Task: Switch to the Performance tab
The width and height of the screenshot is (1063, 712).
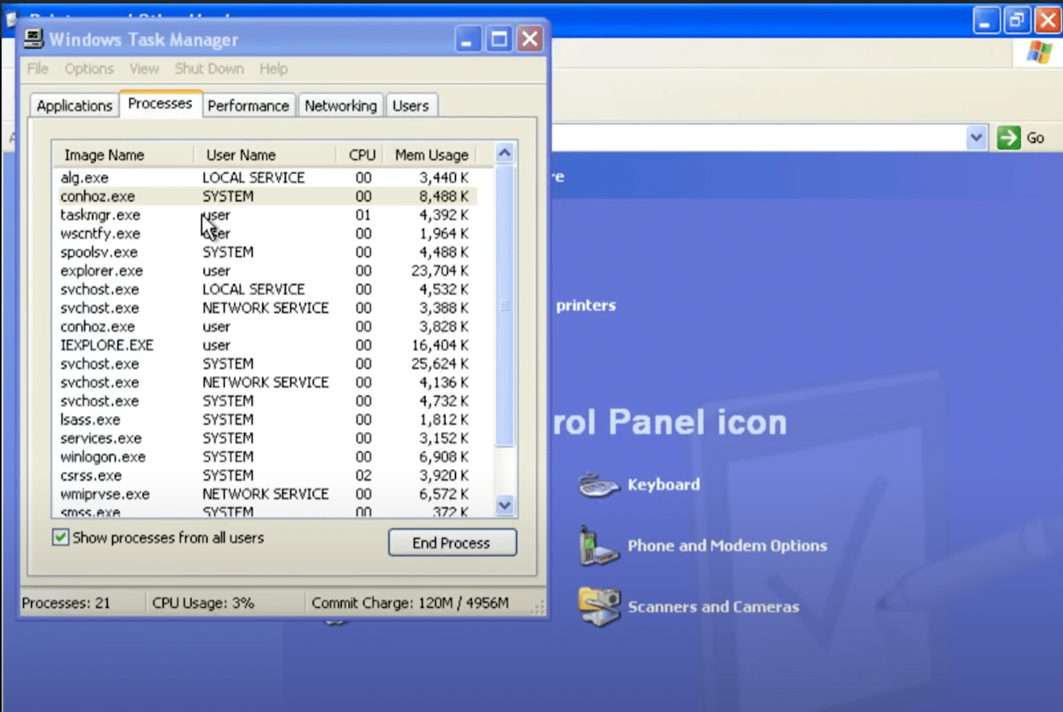Action: [248, 105]
